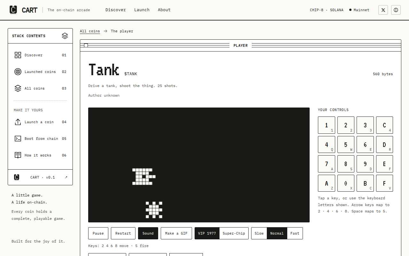
Task: Tap keypad key D mapped to R
Action: pyautogui.click(x=384, y=145)
